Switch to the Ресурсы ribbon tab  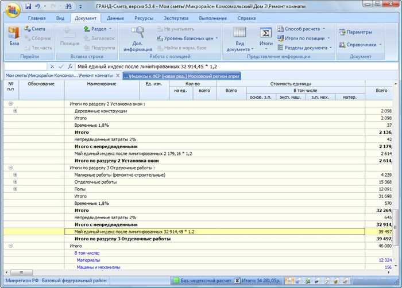coord(144,18)
